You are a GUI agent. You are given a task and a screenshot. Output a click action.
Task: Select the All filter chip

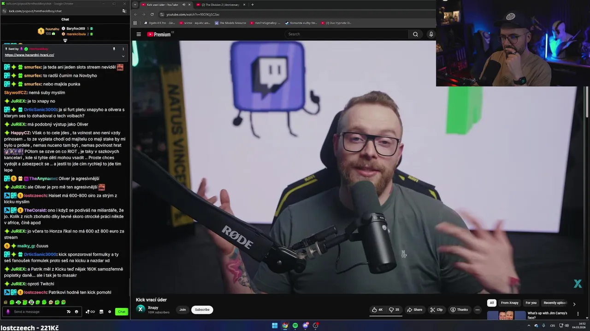tap(492, 303)
